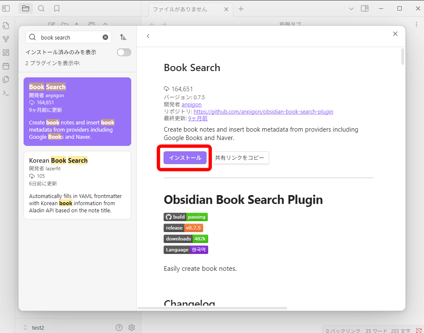The height and width of the screenshot is (333, 424).
Task: Click the Obsidian Book Search Plugin heading
Action: click(244, 200)
